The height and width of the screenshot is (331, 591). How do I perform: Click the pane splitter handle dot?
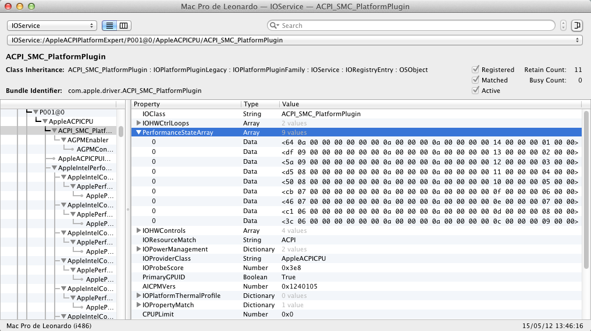tap(128, 210)
